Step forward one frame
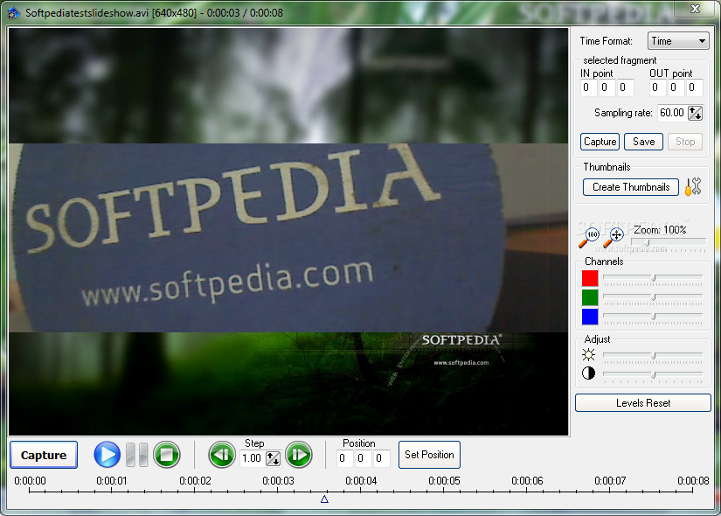This screenshot has height=516, width=721. pyautogui.click(x=299, y=455)
